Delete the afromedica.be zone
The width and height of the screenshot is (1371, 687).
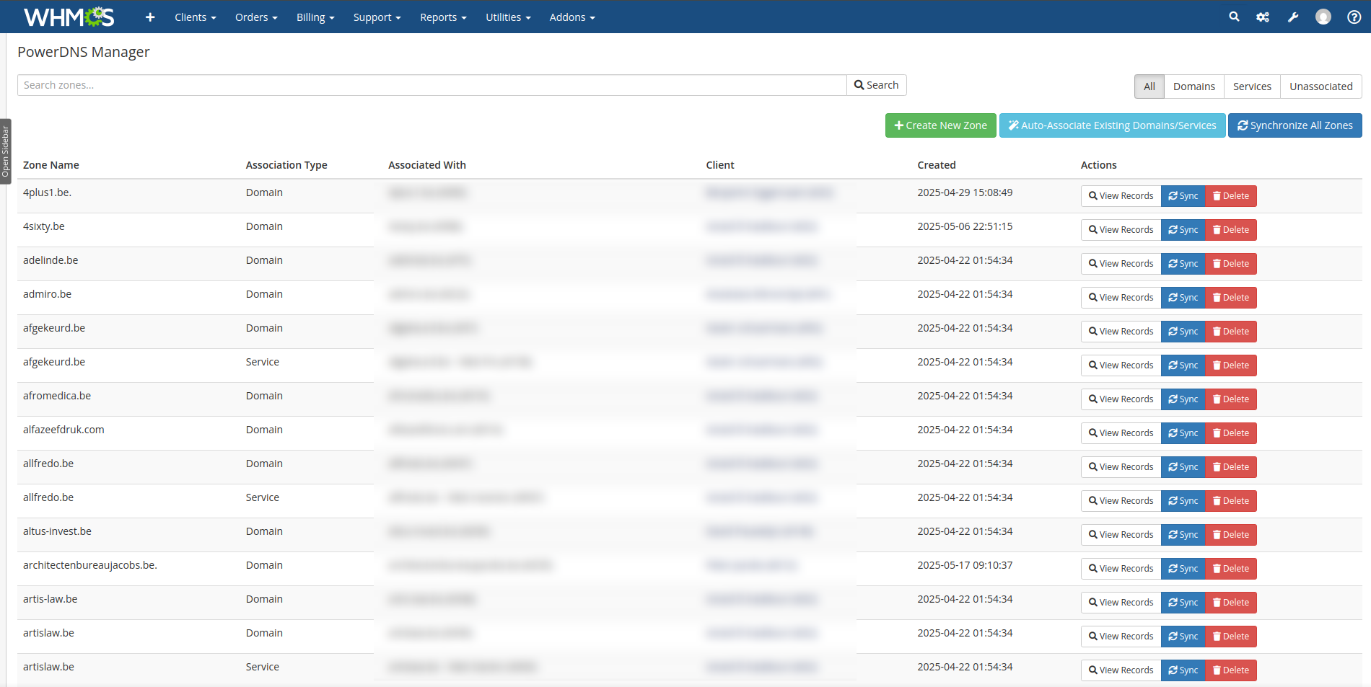point(1230,399)
